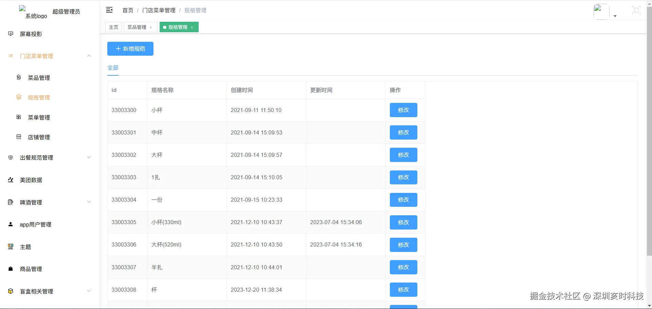Collapse the 门店菜单管理 submenu chevron
Image resolution: width=652 pixels, height=309 pixels.
click(89, 56)
